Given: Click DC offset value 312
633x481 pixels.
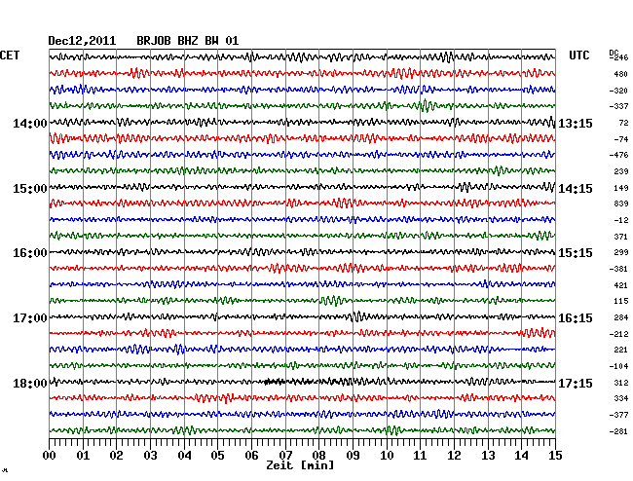Looking at the screenshot, I should point(621,383).
